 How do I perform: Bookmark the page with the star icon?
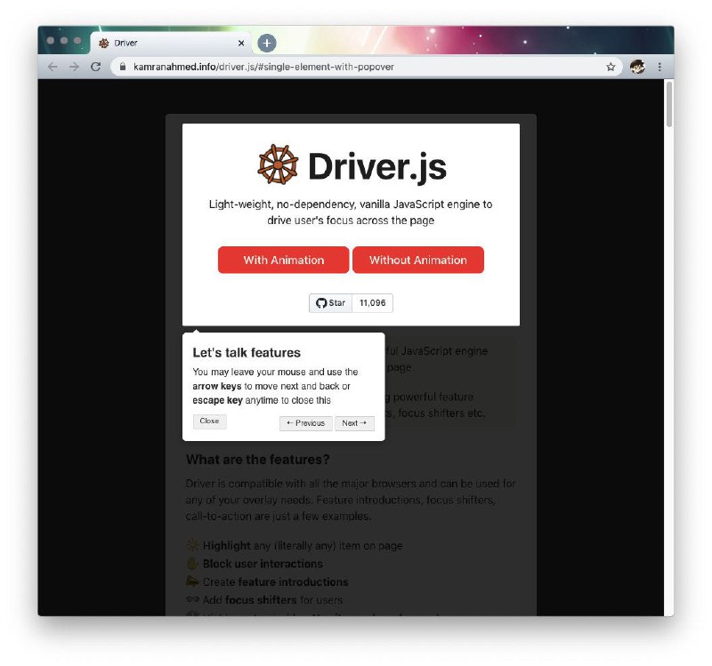coord(611,67)
